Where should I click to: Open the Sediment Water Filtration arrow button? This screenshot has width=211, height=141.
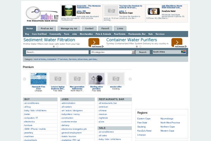94,42
